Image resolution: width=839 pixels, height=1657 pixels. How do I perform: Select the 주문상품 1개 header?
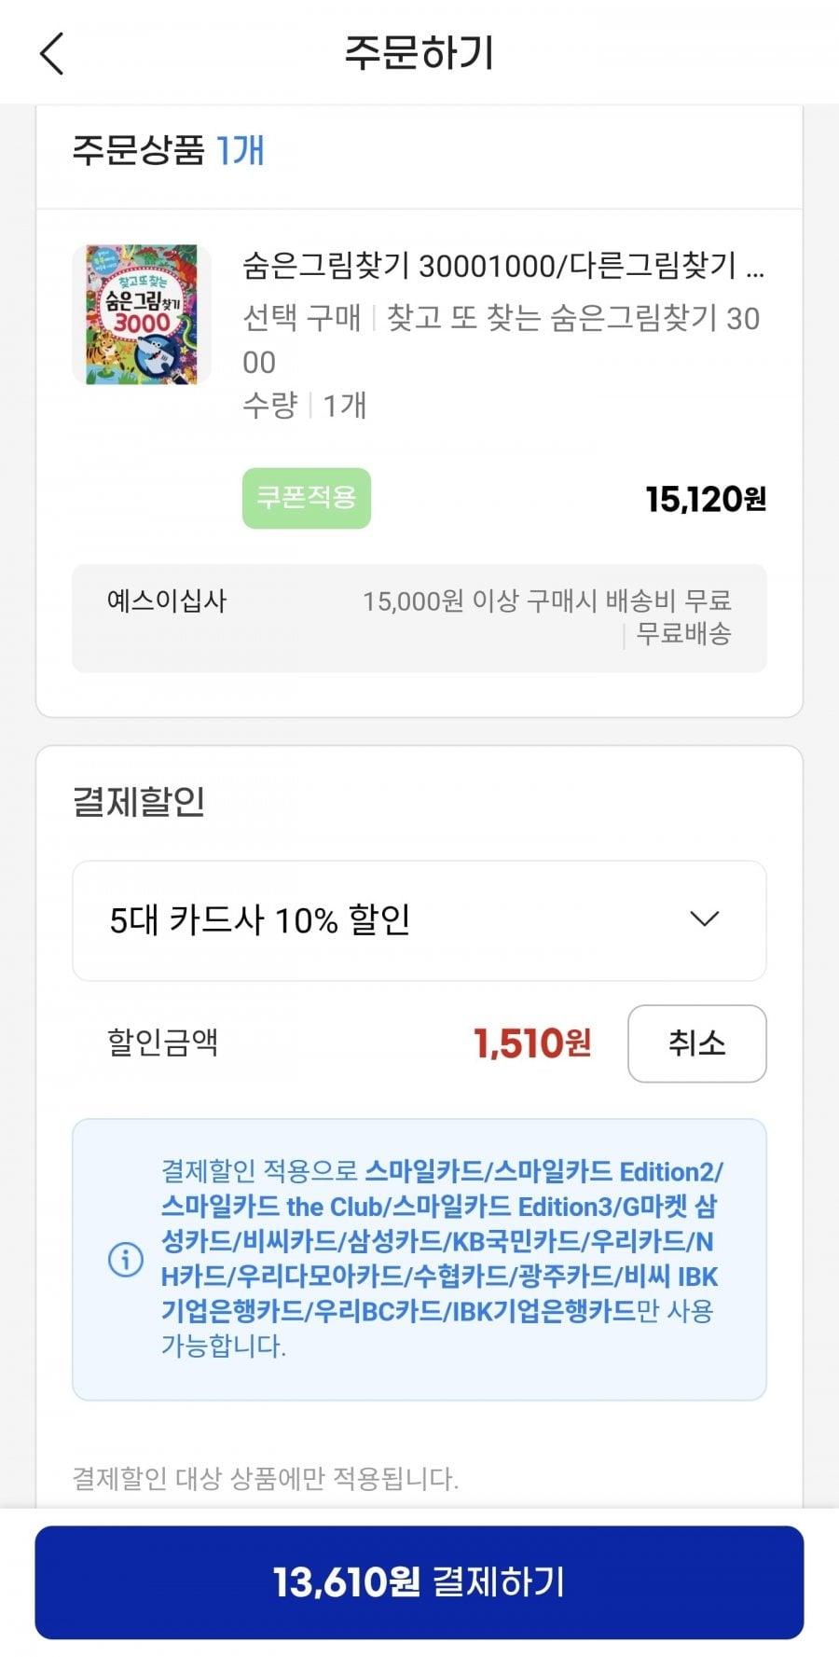click(169, 150)
